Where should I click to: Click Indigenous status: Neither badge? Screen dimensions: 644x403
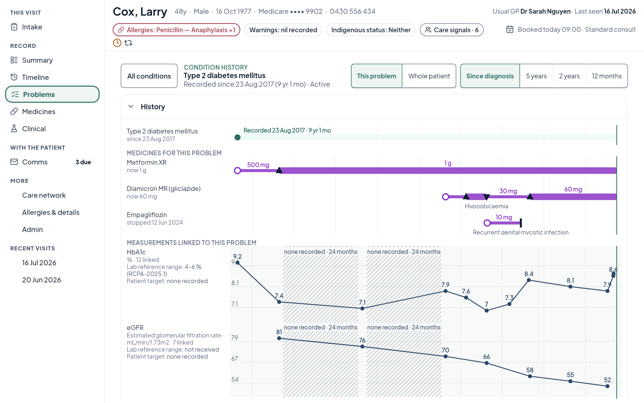(371, 30)
